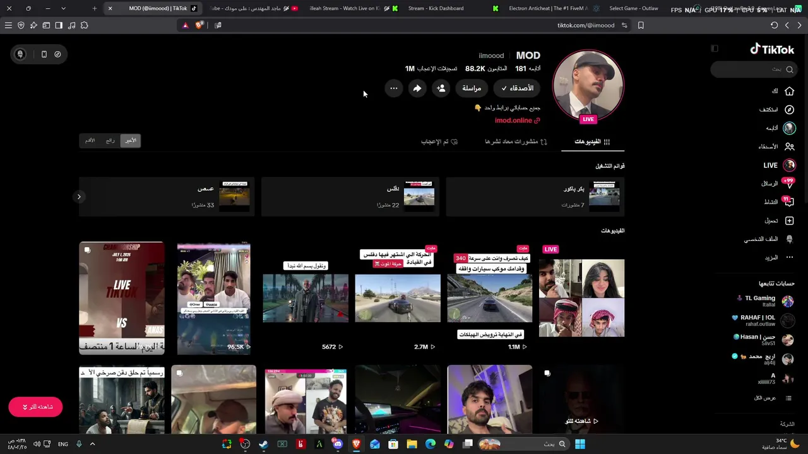This screenshot has height=454, width=808.
Task: Toggle the browser sidebar panel
Action: (59, 25)
